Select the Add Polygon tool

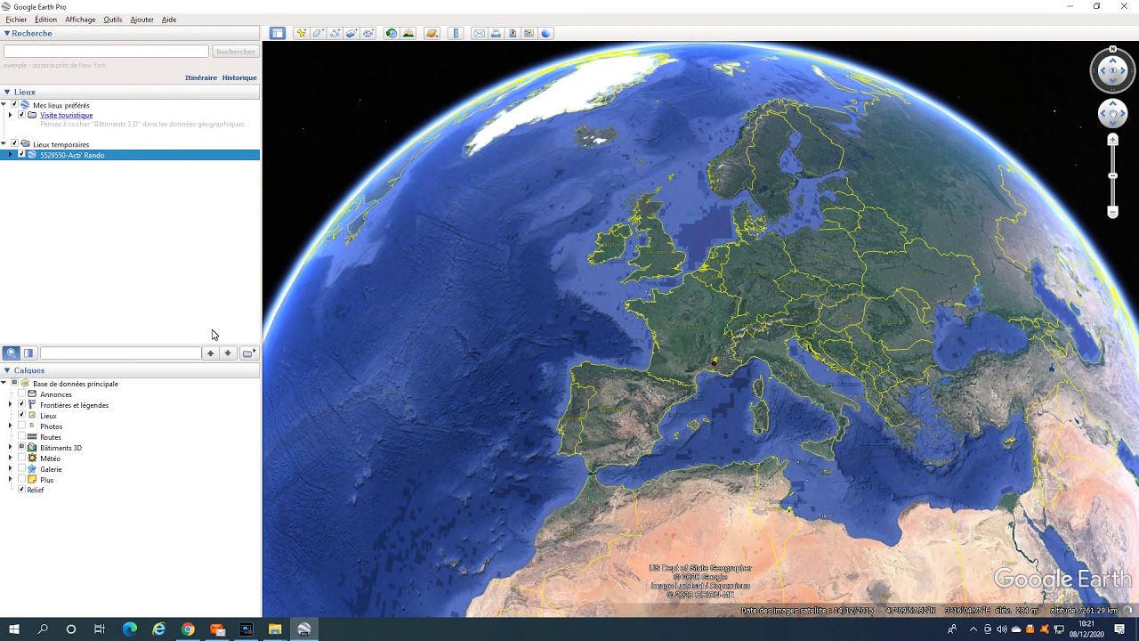point(319,33)
